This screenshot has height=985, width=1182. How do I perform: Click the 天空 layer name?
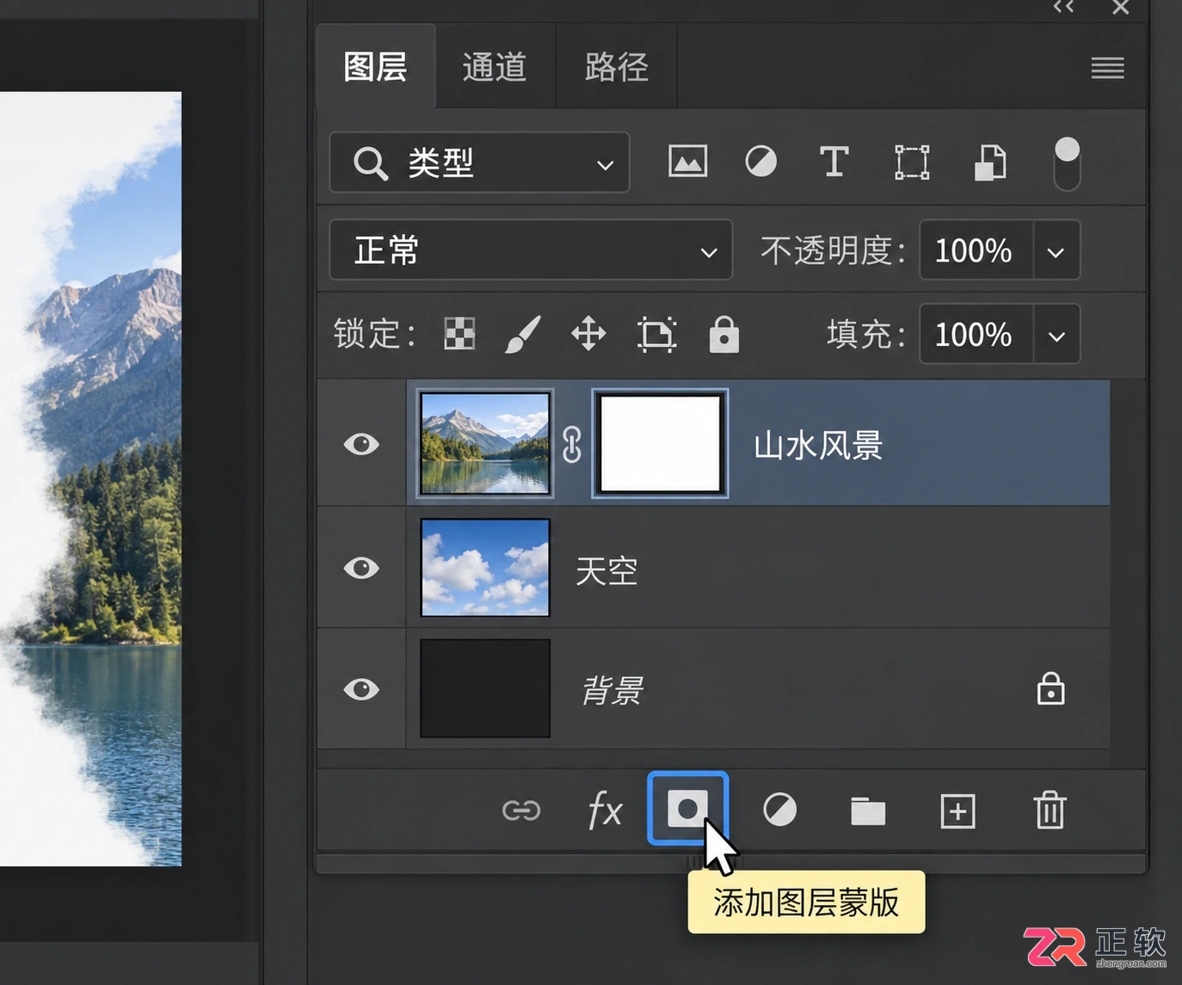click(606, 570)
